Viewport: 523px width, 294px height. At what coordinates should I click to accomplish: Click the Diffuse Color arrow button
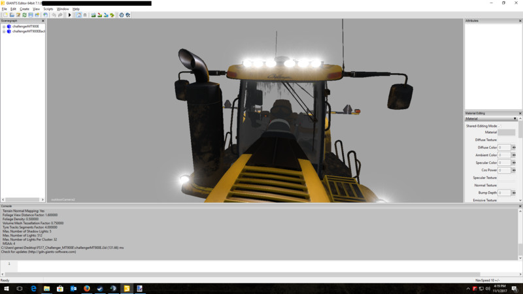(x=514, y=148)
